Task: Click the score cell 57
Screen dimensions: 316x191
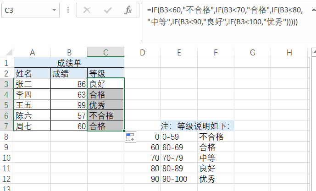Action: (69, 115)
